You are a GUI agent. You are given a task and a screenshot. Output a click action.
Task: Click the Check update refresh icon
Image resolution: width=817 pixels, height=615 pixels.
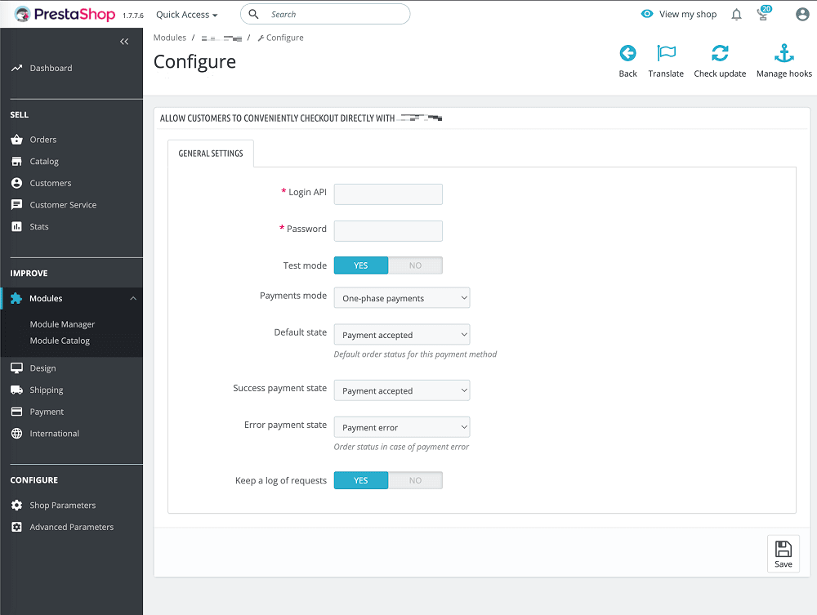coord(720,53)
